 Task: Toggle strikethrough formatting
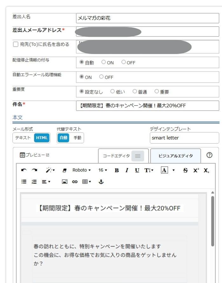pyautogui.click(x=185, y=170)
